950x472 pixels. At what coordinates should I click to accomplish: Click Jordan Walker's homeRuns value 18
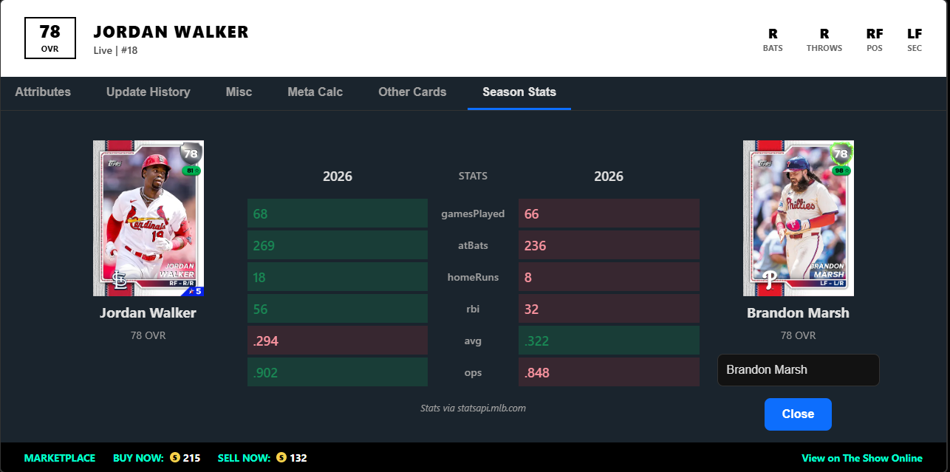point(338,277)
